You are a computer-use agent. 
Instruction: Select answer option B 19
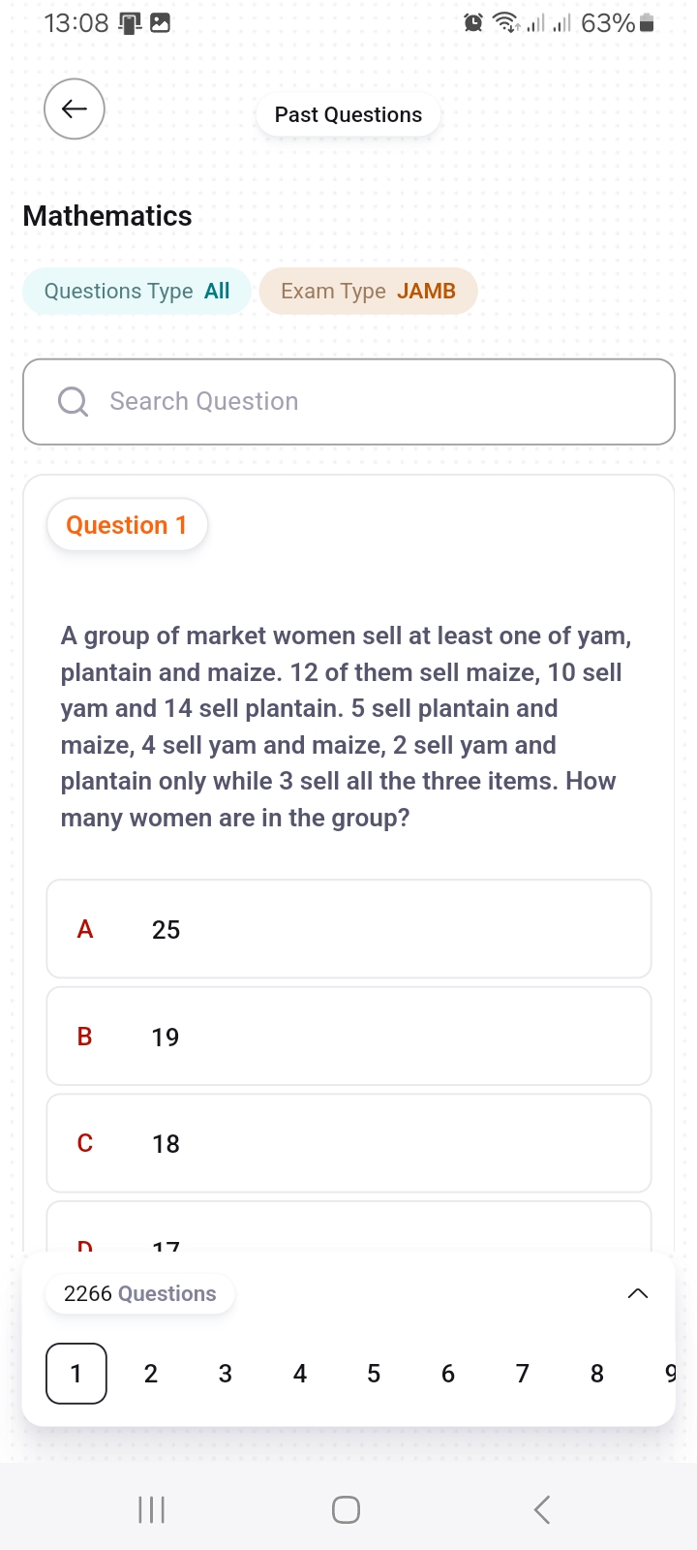click(348, 1037)
